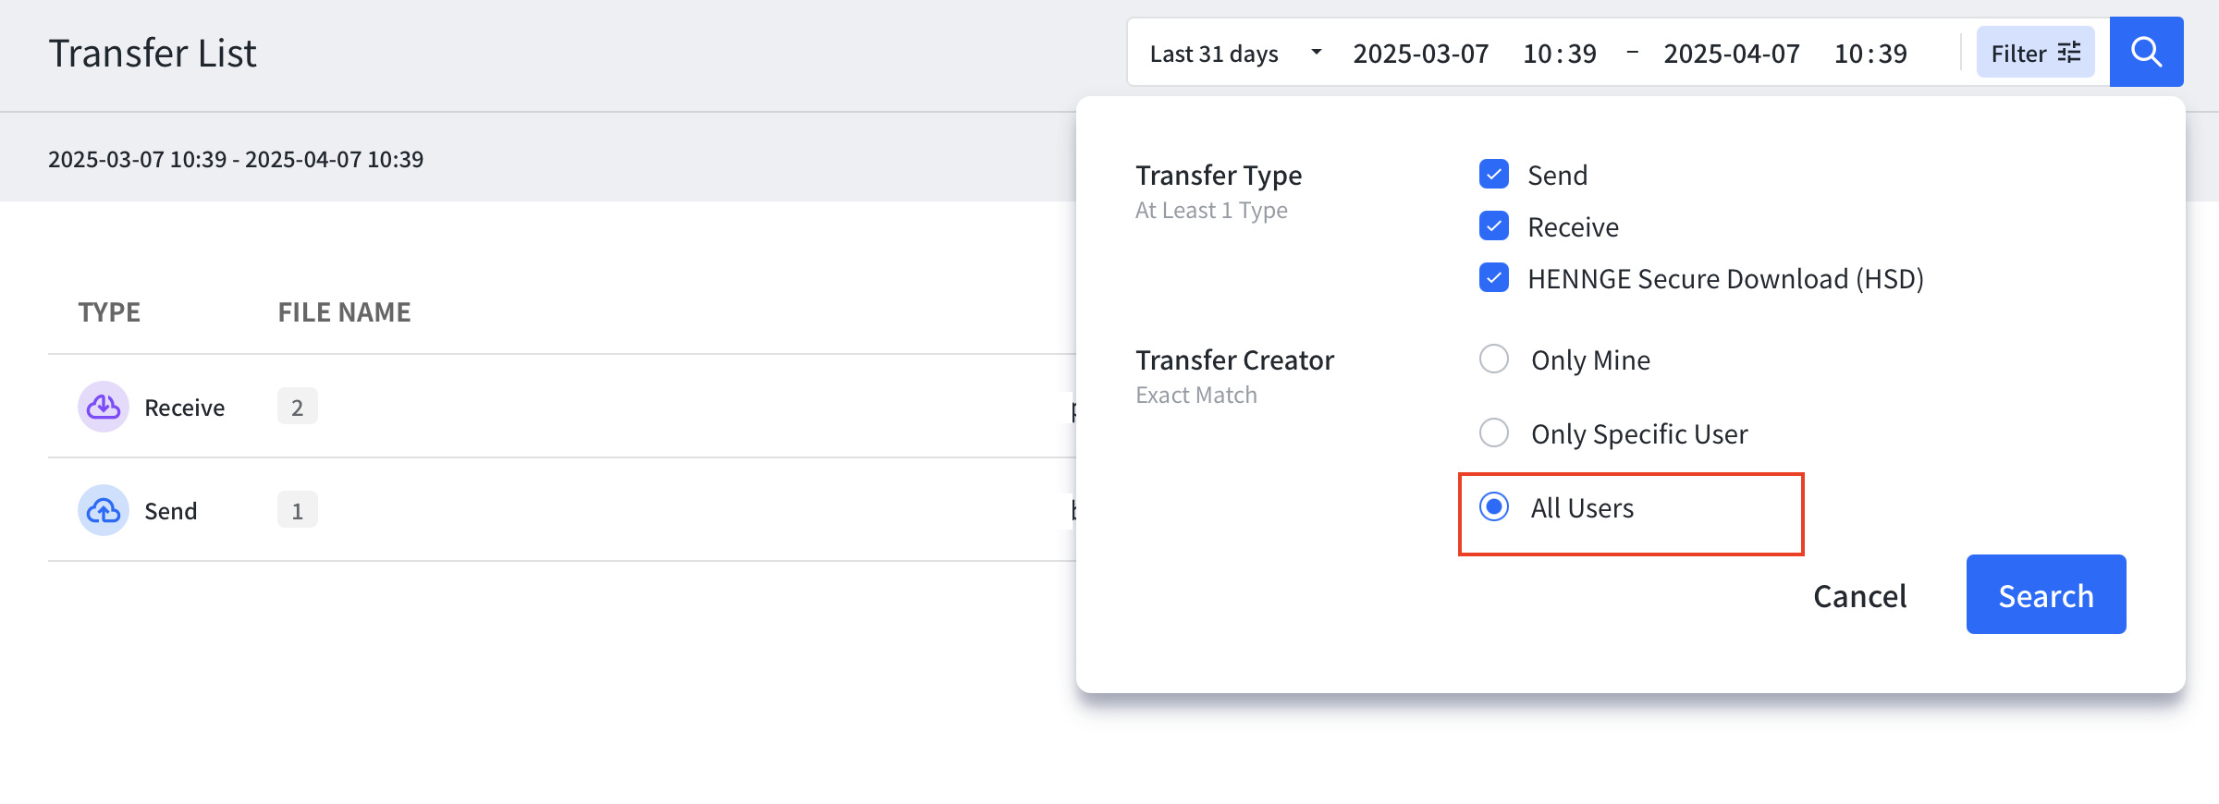
Task: Expand the Last 31 days dropdown
Action: (x=1235, y=54)
